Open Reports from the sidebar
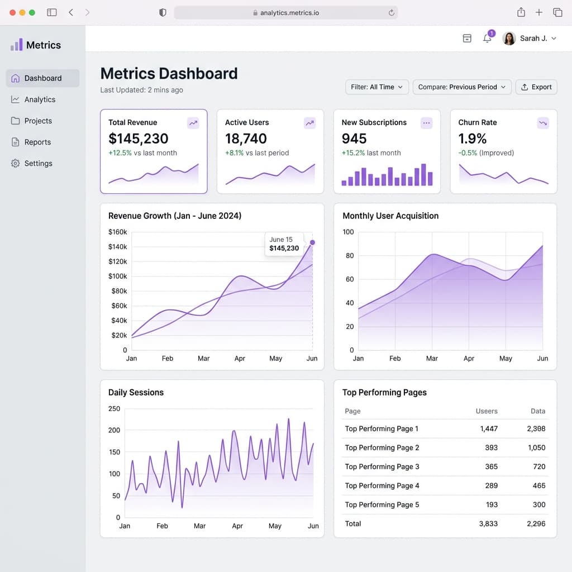The height and width of the screenshot is (572, 572). pyautogui.click(x=37, y=142)
